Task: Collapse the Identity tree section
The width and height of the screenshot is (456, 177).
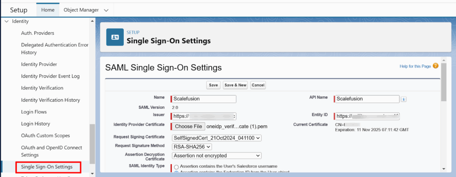Action: point(7,21)
